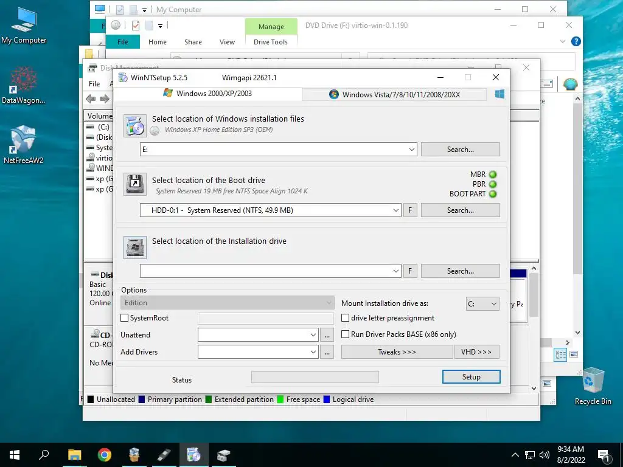Click Forward arrow in Disk Management toolbar
Viewport: 623px width, 467px height.
pos(105,99)
